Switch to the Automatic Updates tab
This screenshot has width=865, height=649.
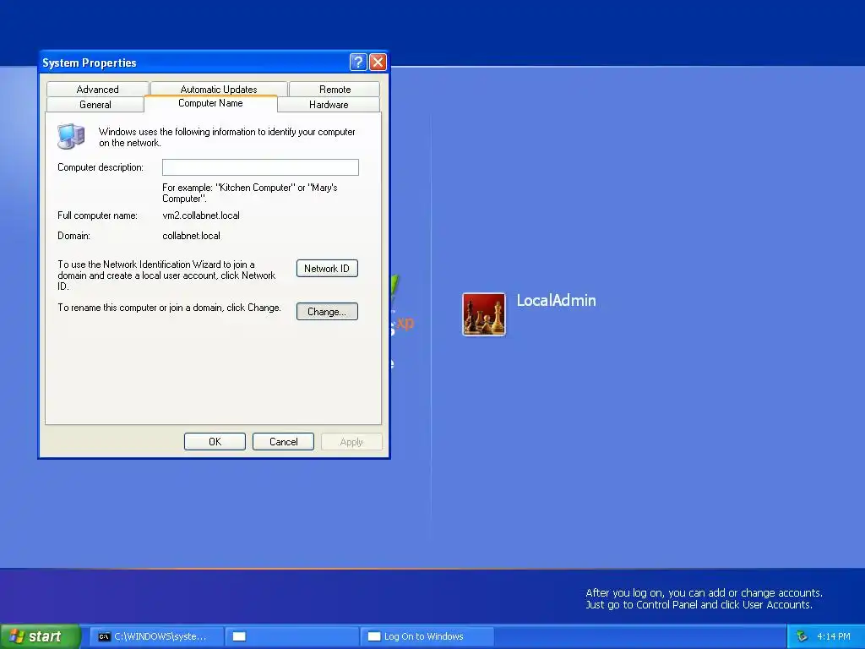[219, 89]
